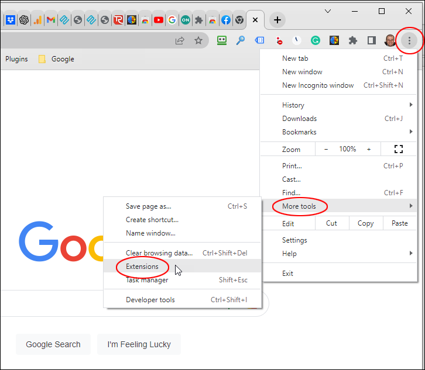Open the puzzle-piece extensions tab

pyautogui.click(x=199, y=20)
